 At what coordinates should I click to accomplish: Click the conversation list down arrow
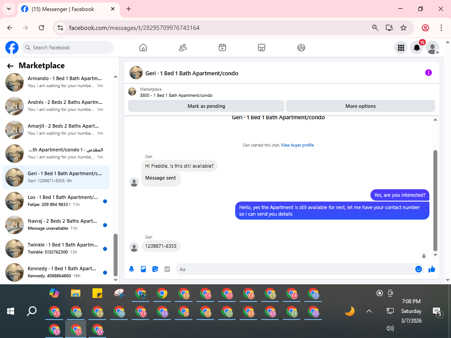coord(115,280)
